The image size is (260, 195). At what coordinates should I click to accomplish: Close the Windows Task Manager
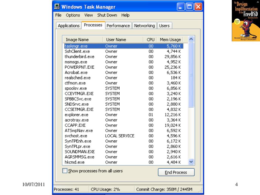point(198,7)
